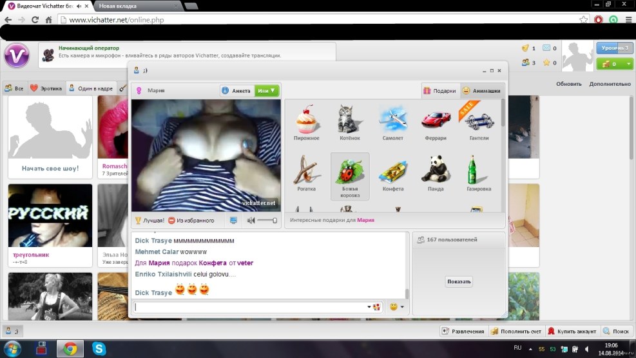Open the Дополнительно options link
Viewport: 636px width, 358px height.
[x=610, y=84]
